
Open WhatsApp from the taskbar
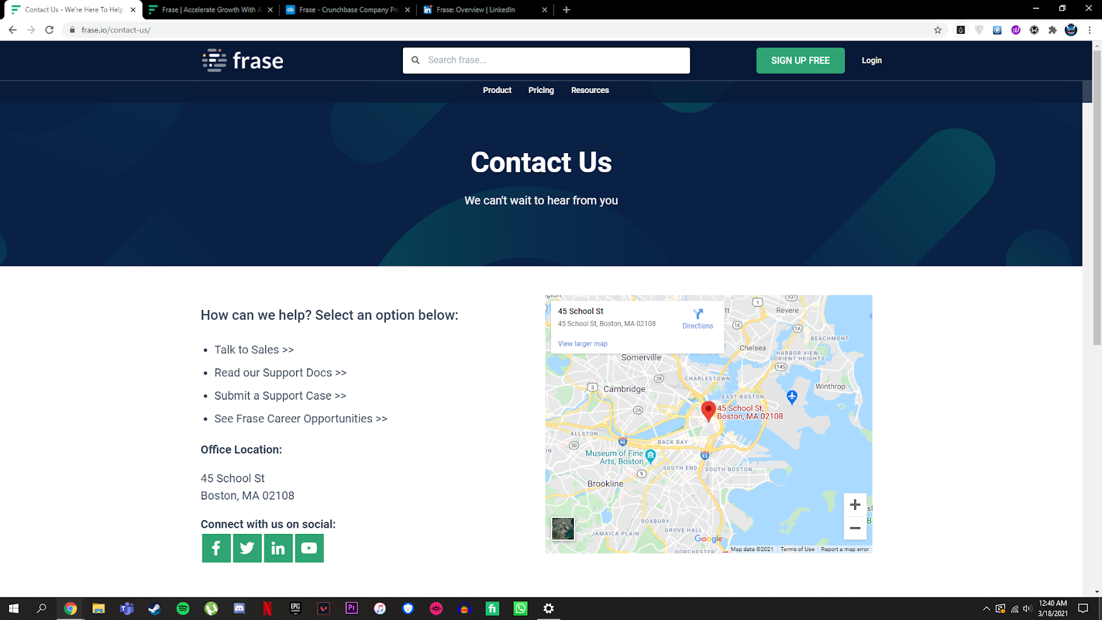click(521, 608)
